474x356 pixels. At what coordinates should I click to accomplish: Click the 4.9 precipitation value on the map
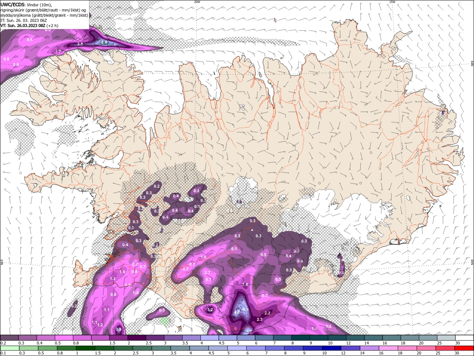coord(245,309)
